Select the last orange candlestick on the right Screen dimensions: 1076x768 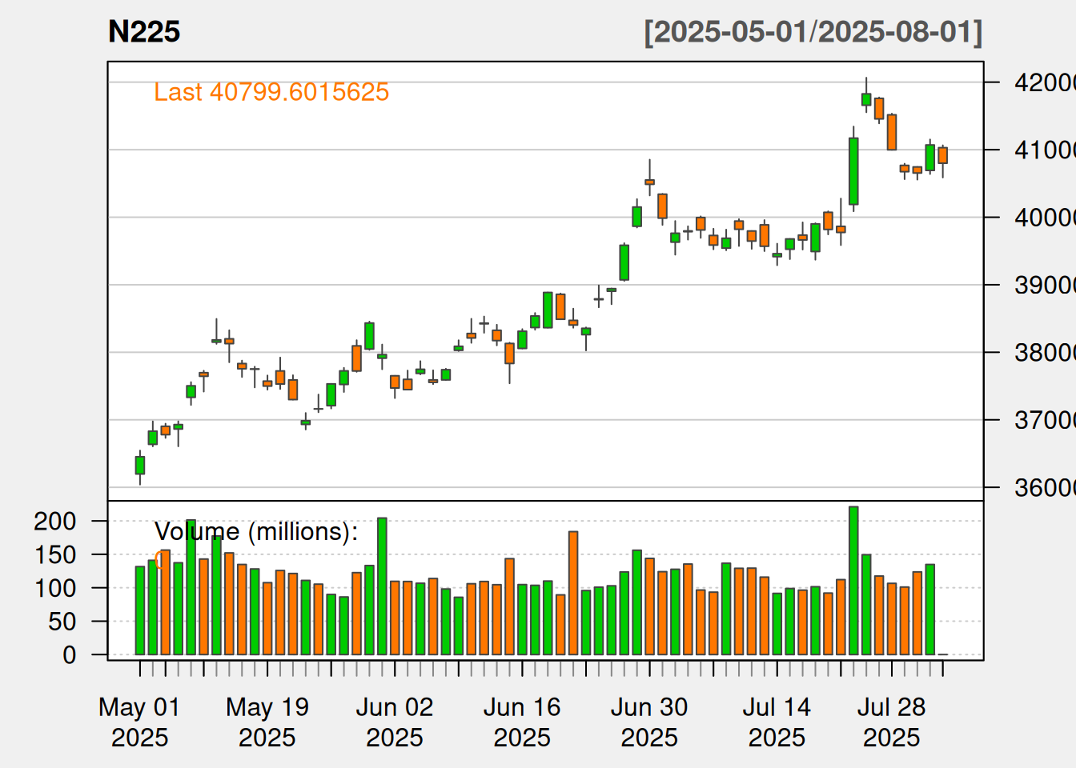943,155
